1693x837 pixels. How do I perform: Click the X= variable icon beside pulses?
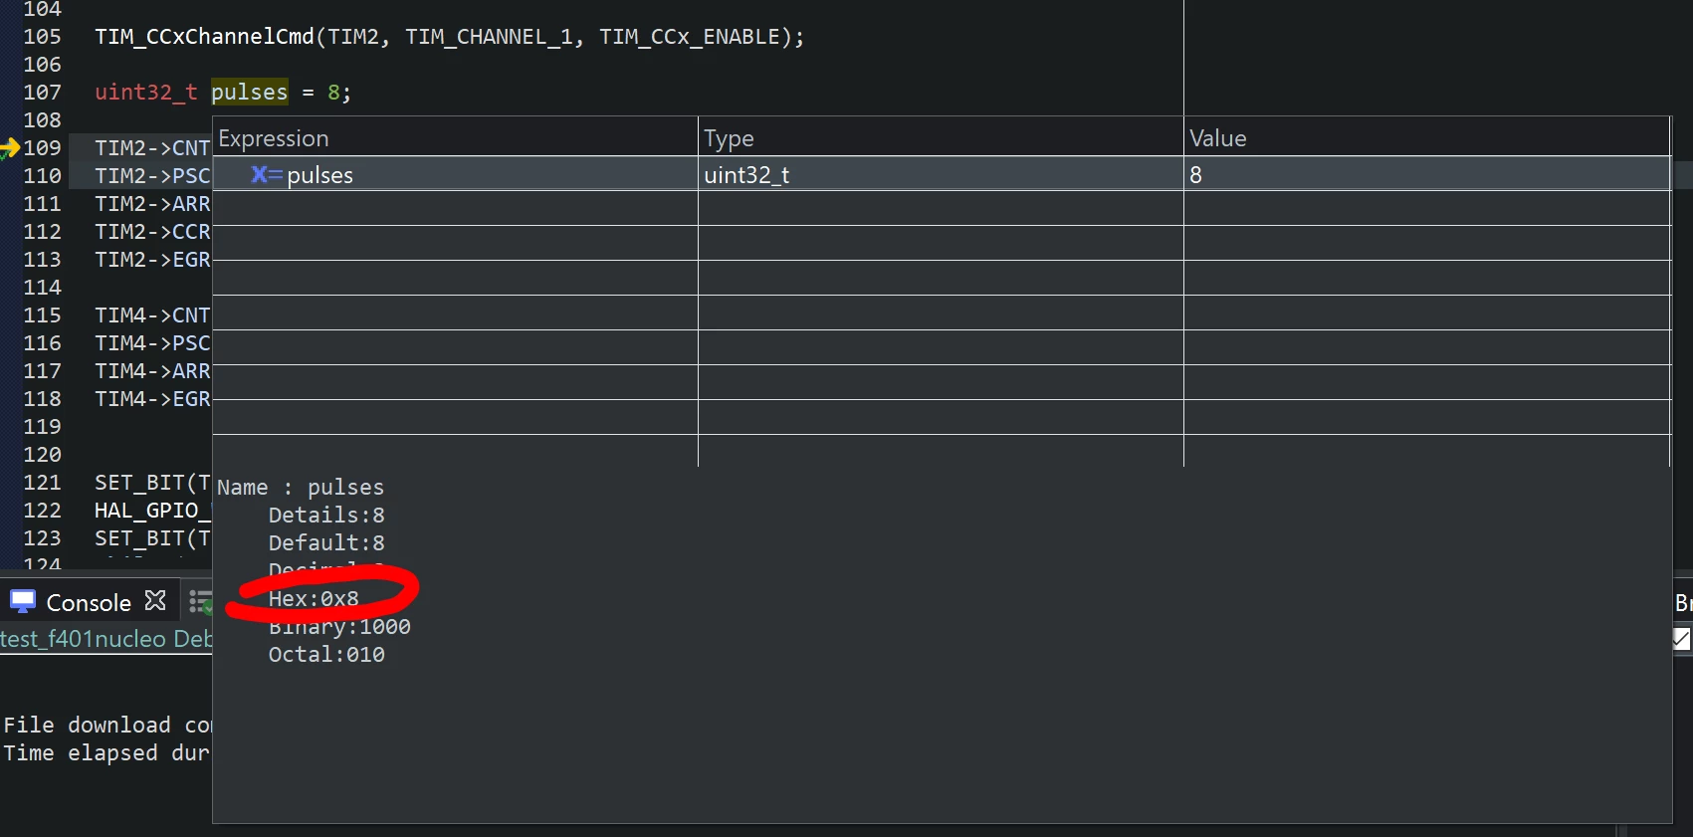pos(267,174)
